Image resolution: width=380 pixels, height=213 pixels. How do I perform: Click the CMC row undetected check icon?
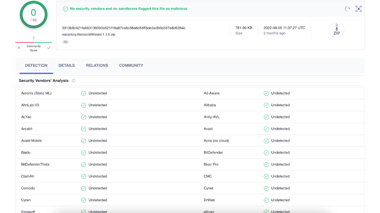[266, 176]
